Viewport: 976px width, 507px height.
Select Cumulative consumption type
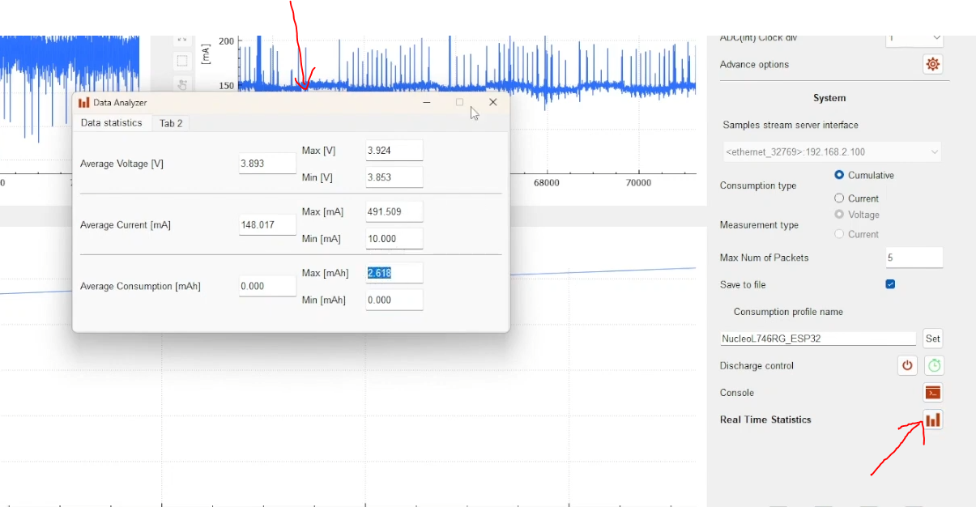point(839,175)
